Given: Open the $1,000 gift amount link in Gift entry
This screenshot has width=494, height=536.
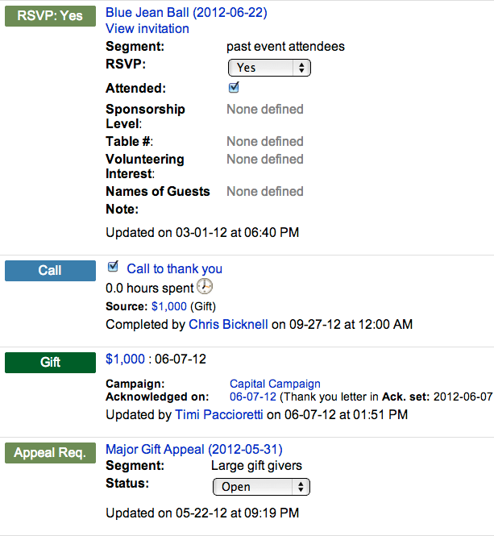Looking at the screenshot, I should point(125,359).
